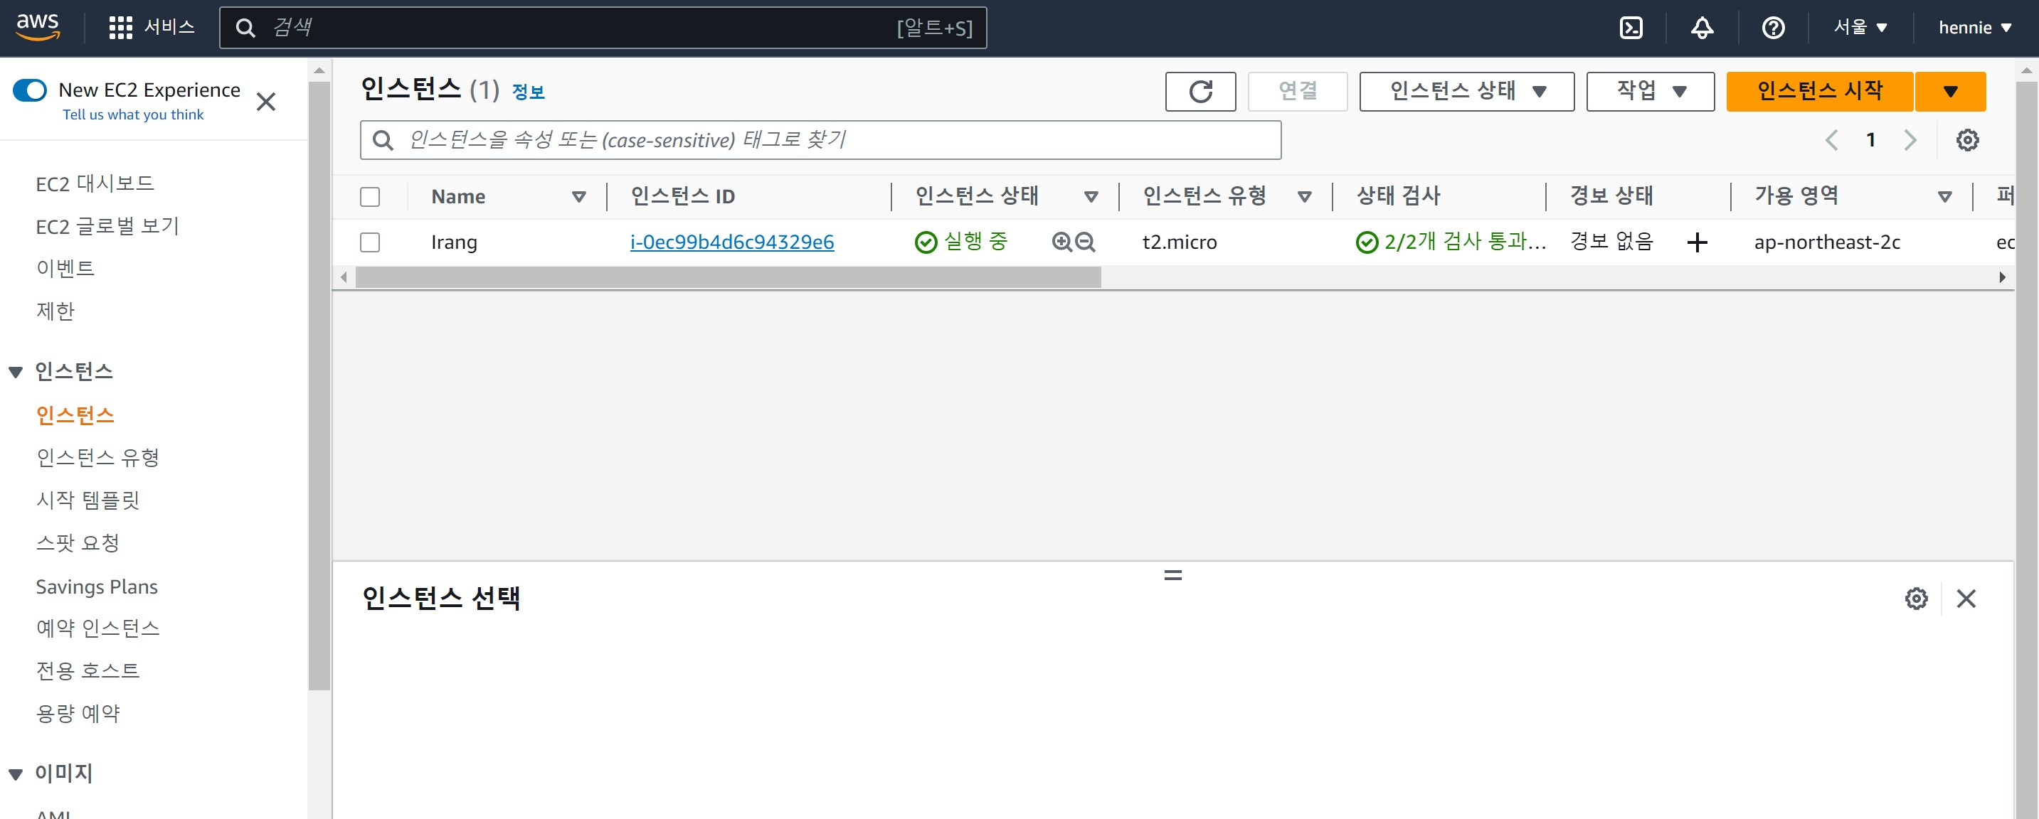The height and width of the screenshot is (819, 2039).
Task: Click the 인스턴스 시작 button
Action: 1819,92
